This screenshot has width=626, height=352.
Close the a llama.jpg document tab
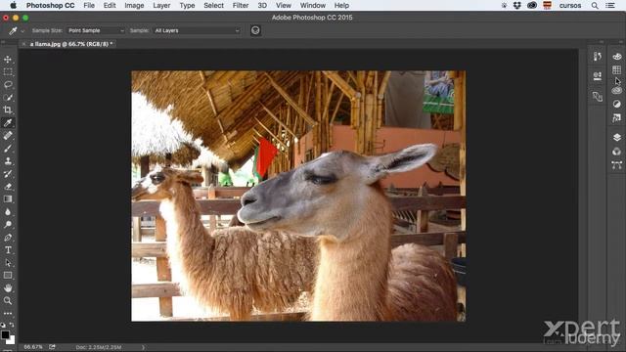pyautogui.click(x=23, y=44)
